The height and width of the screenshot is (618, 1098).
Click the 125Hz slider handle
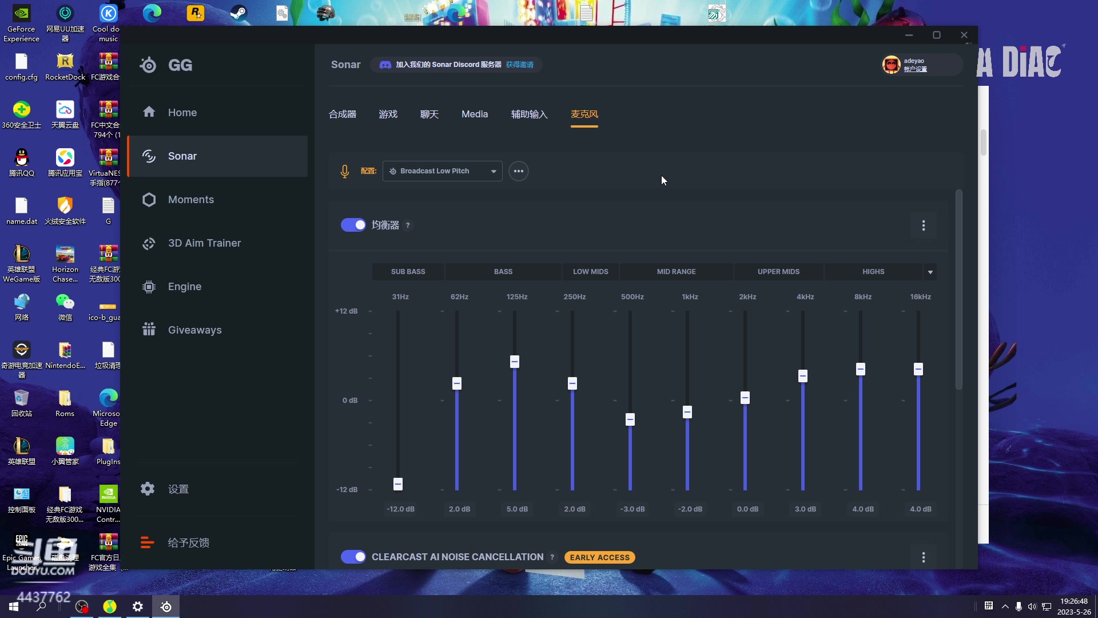(x=515, y=362)
